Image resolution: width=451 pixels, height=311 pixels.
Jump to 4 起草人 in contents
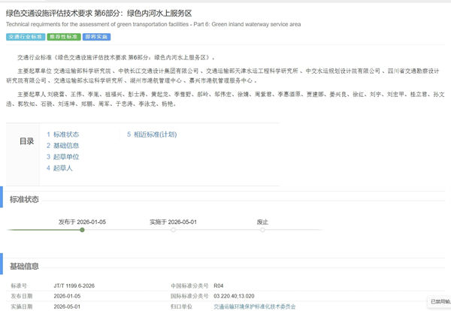tap(60, 168)
